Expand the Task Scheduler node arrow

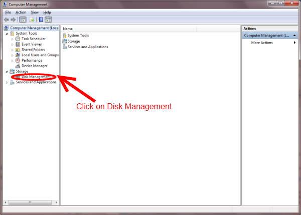pos(13,39)
